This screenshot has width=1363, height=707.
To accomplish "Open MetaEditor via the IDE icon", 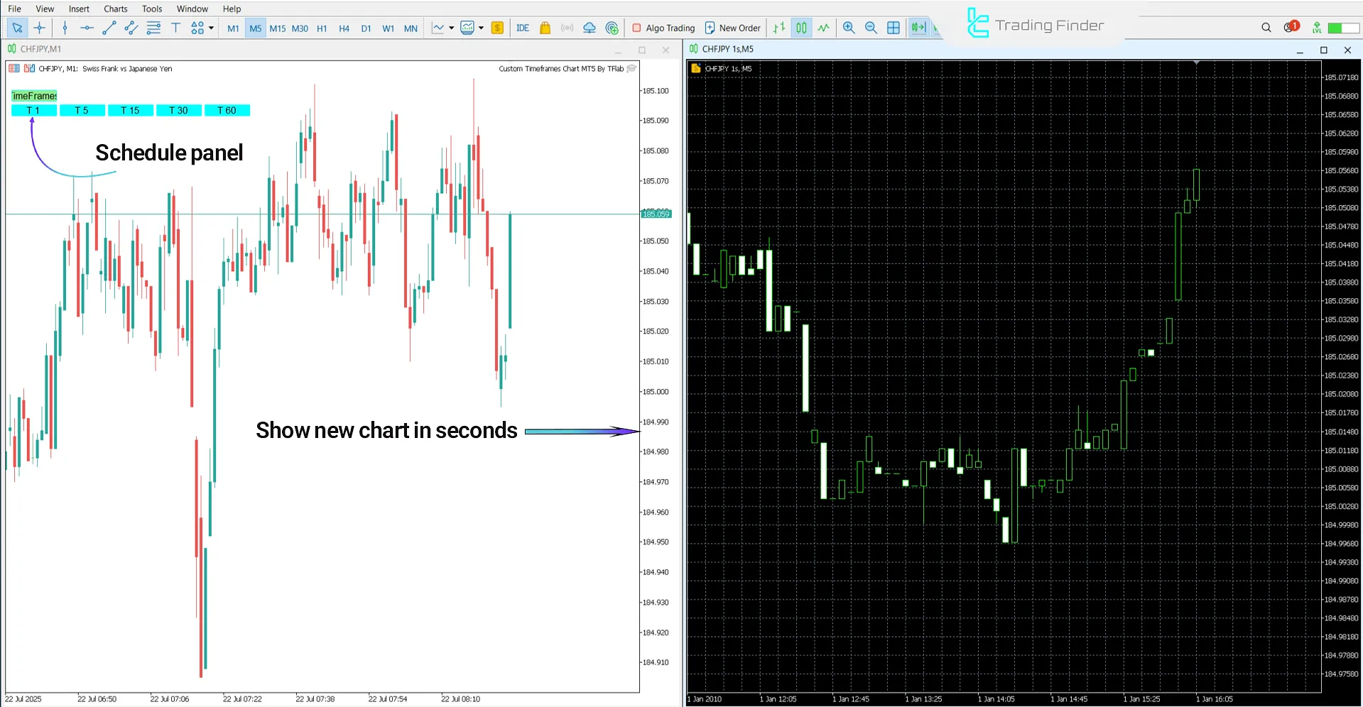I will tap(523, 28).
